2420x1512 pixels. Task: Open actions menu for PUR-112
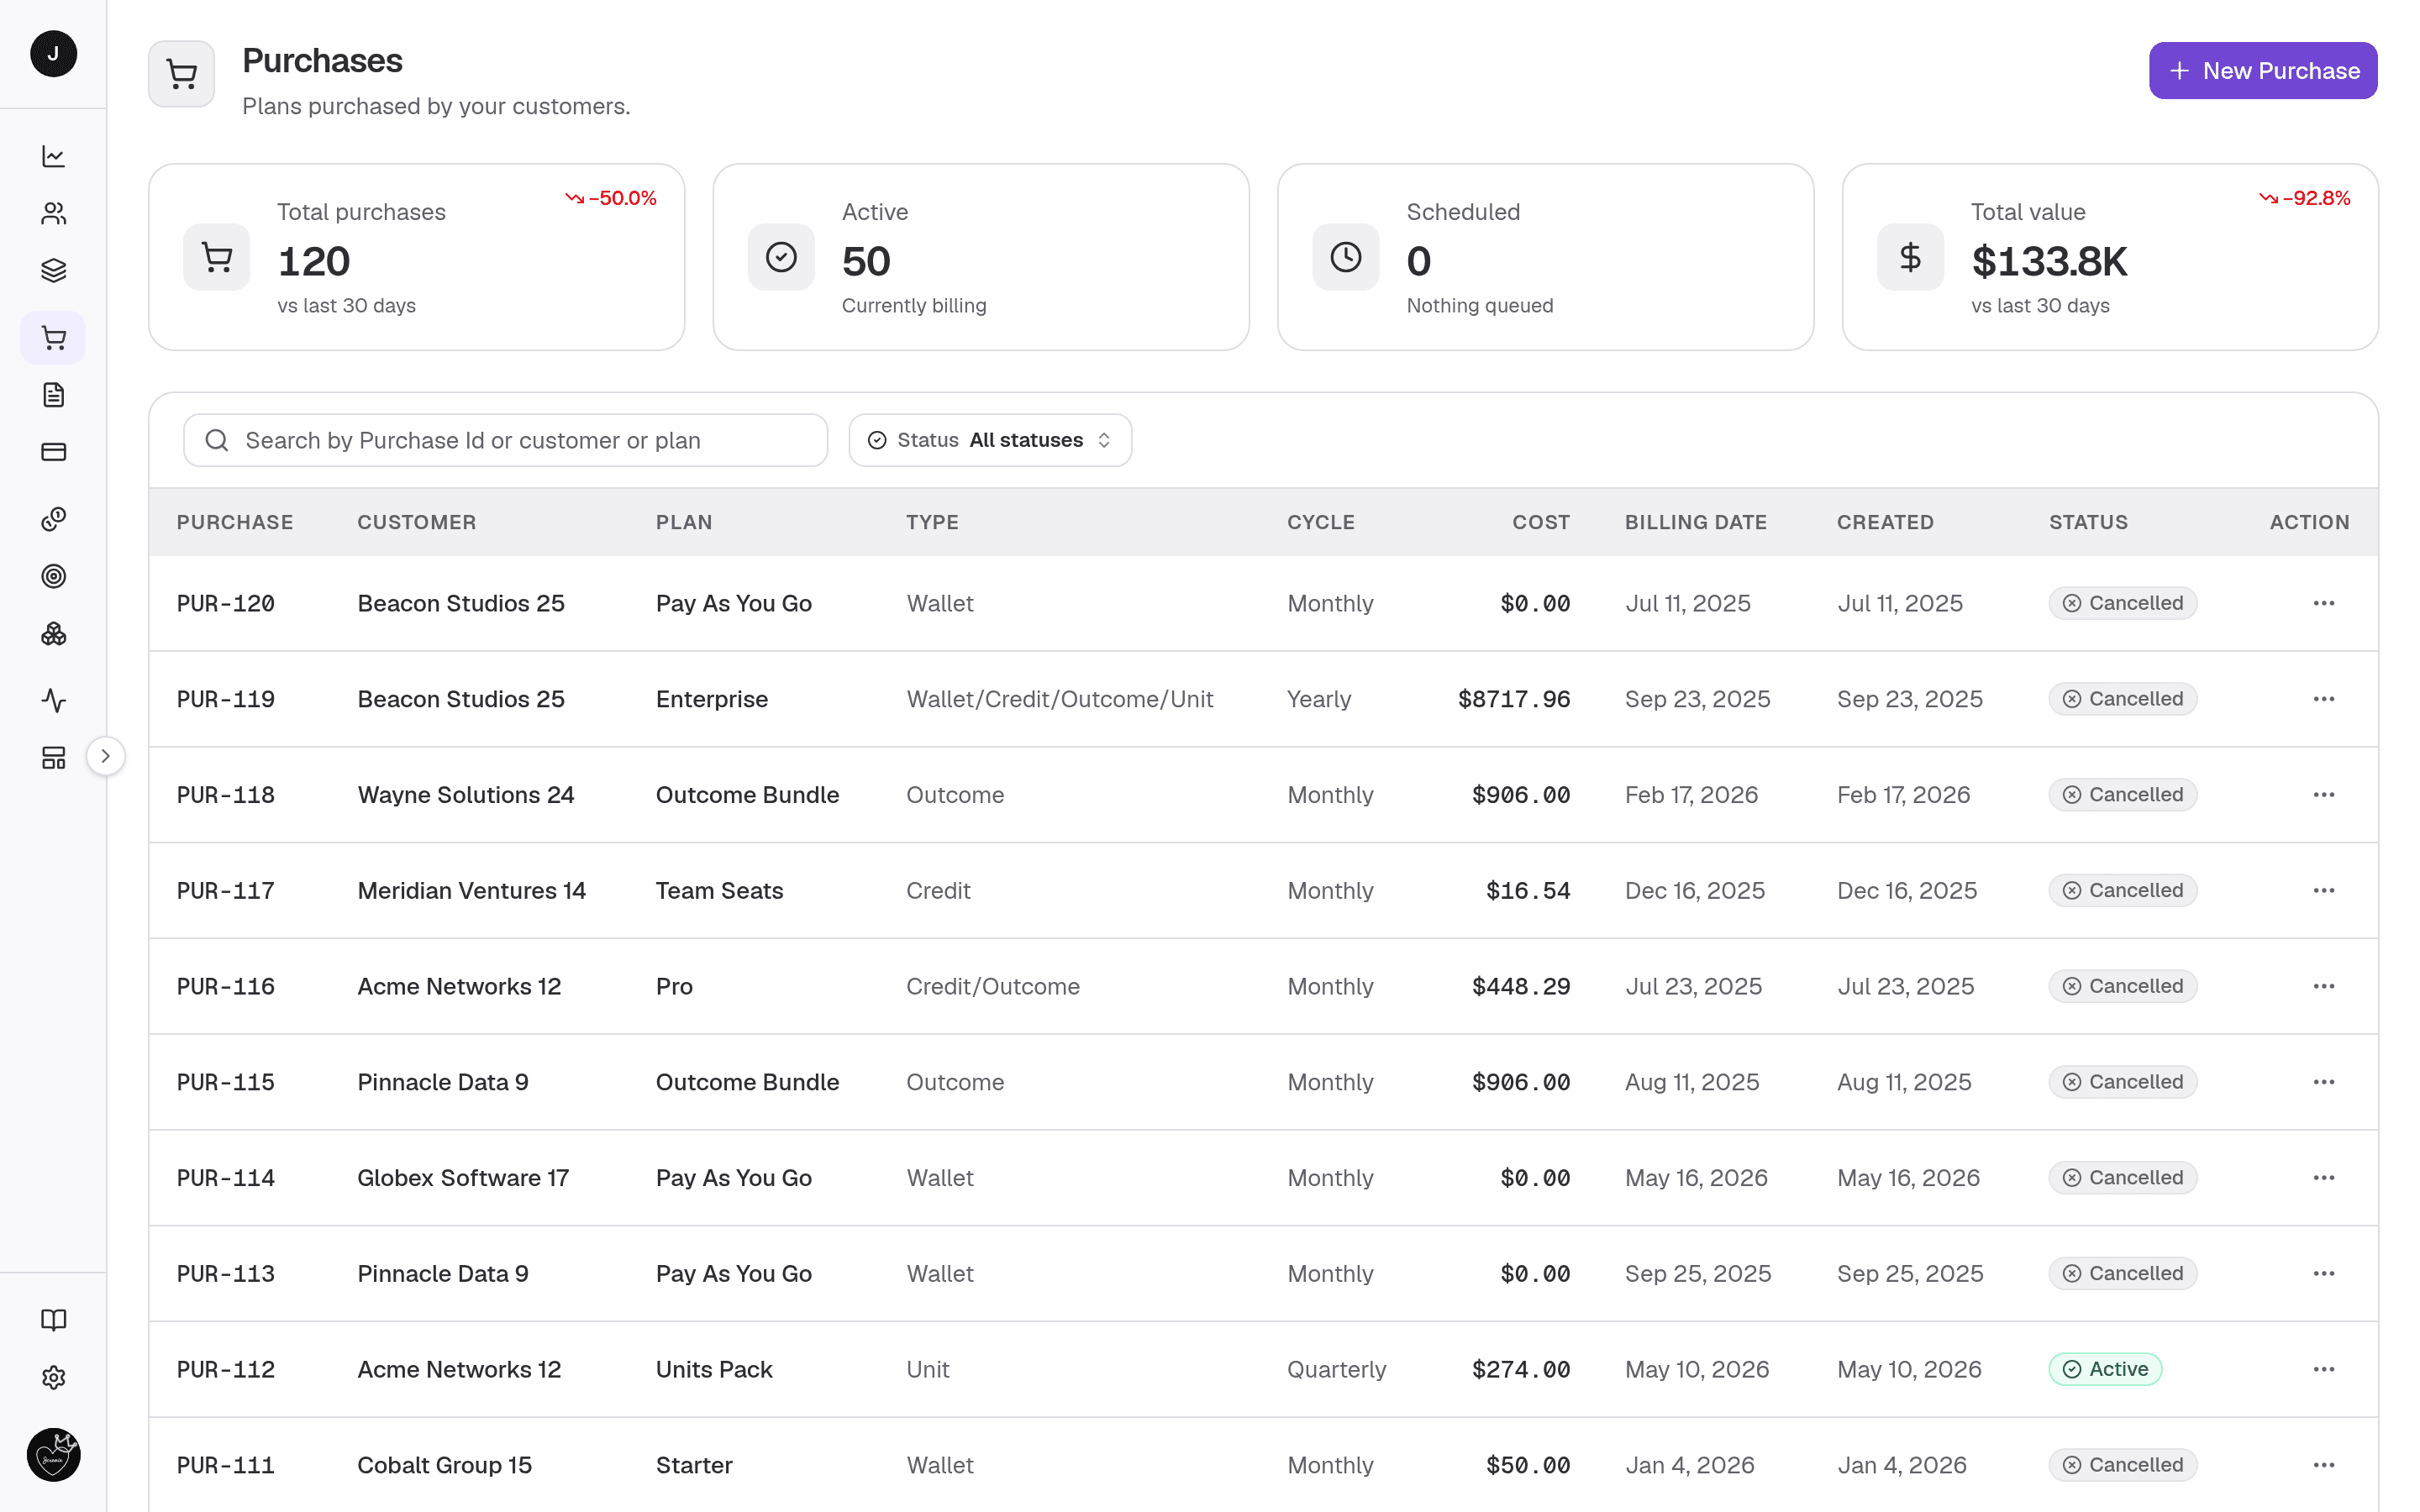tap(2323, 1369)
